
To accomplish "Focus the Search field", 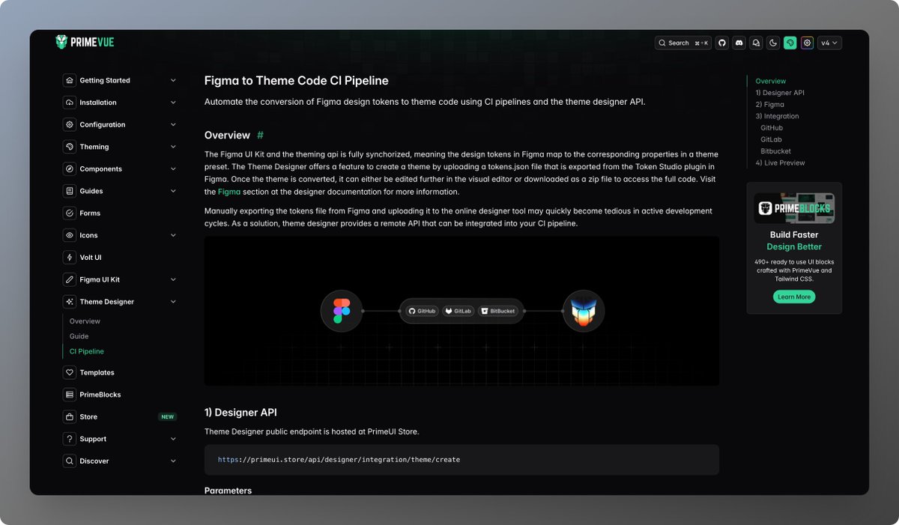I will tap(683, 43).
